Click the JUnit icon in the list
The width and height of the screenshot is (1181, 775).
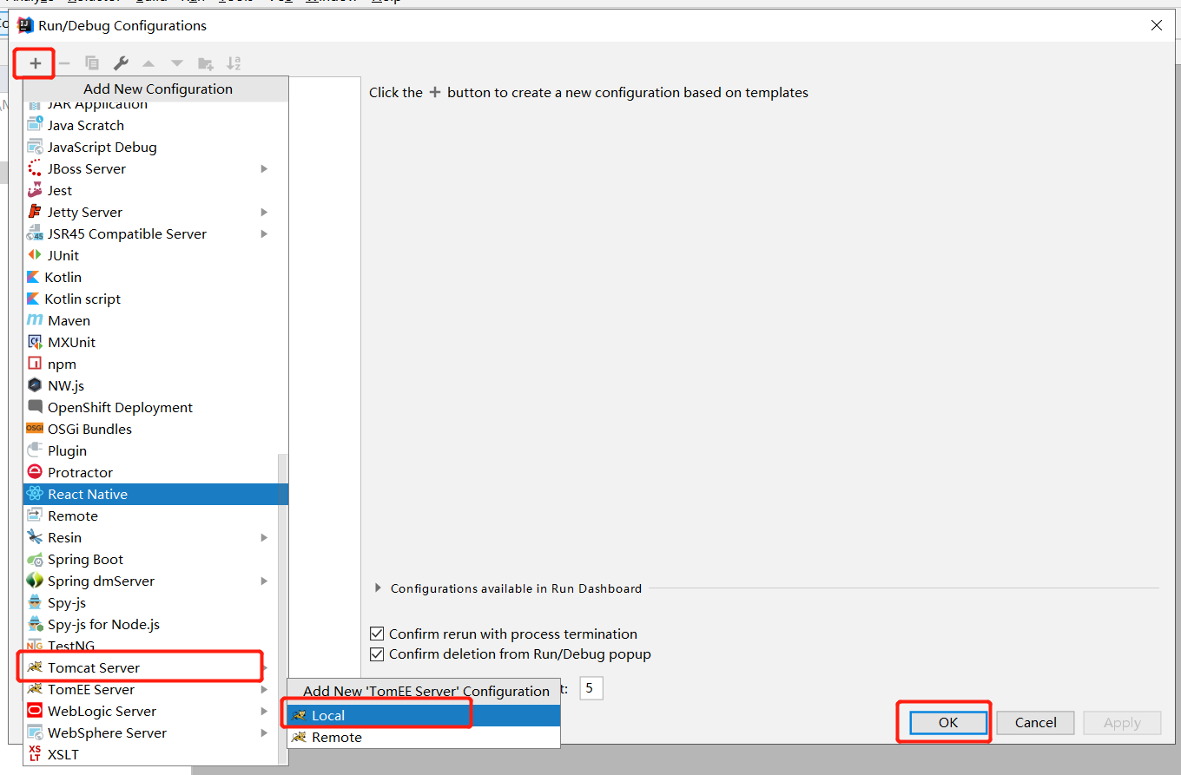[x=35, y=255]
